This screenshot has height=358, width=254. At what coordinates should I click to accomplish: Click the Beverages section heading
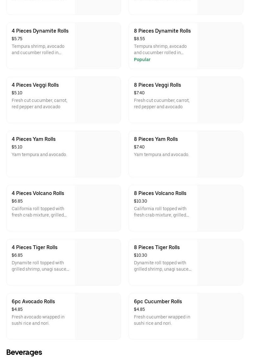pos(24,352)
